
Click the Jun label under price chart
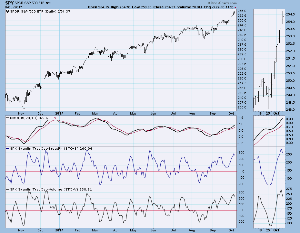pos(153,114)
